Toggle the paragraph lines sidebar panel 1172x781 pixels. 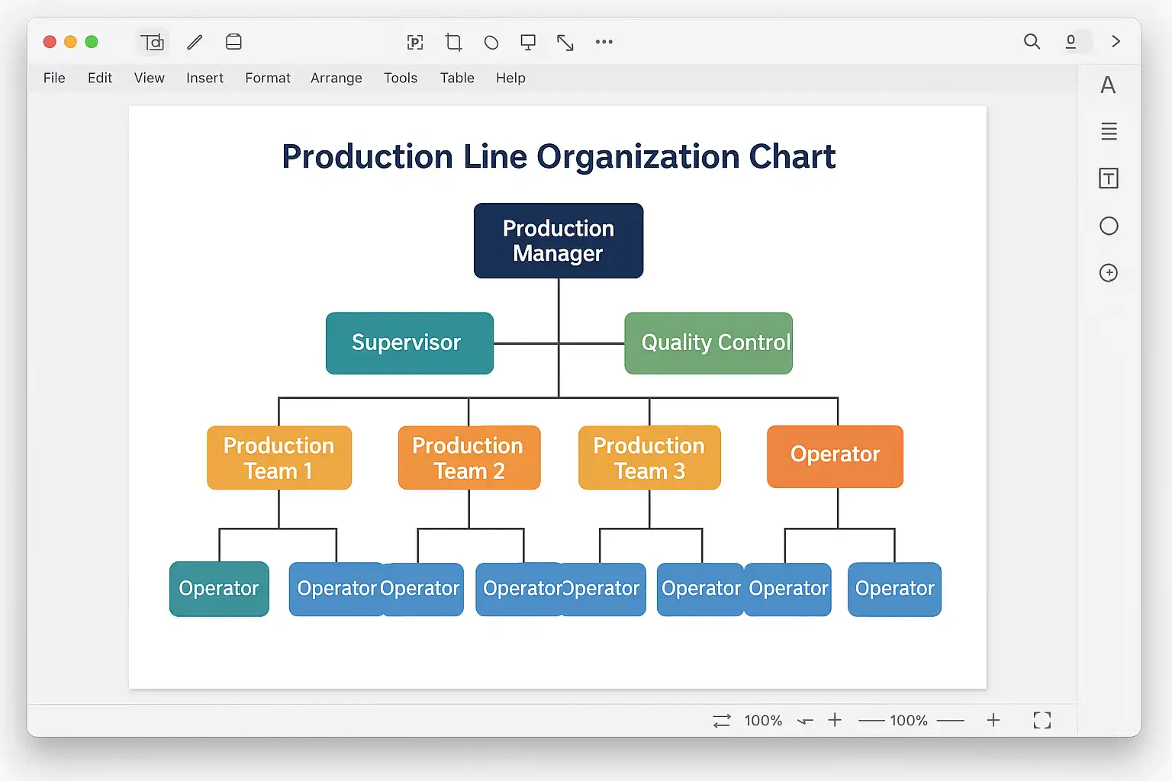(1109, 131)
